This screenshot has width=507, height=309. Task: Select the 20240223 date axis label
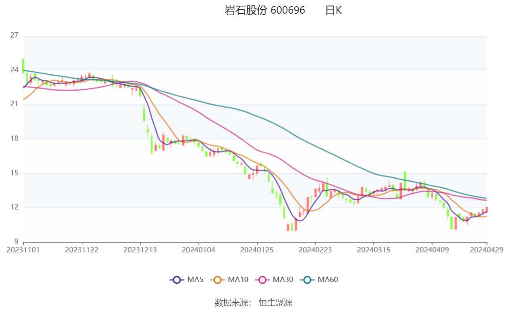315,250
